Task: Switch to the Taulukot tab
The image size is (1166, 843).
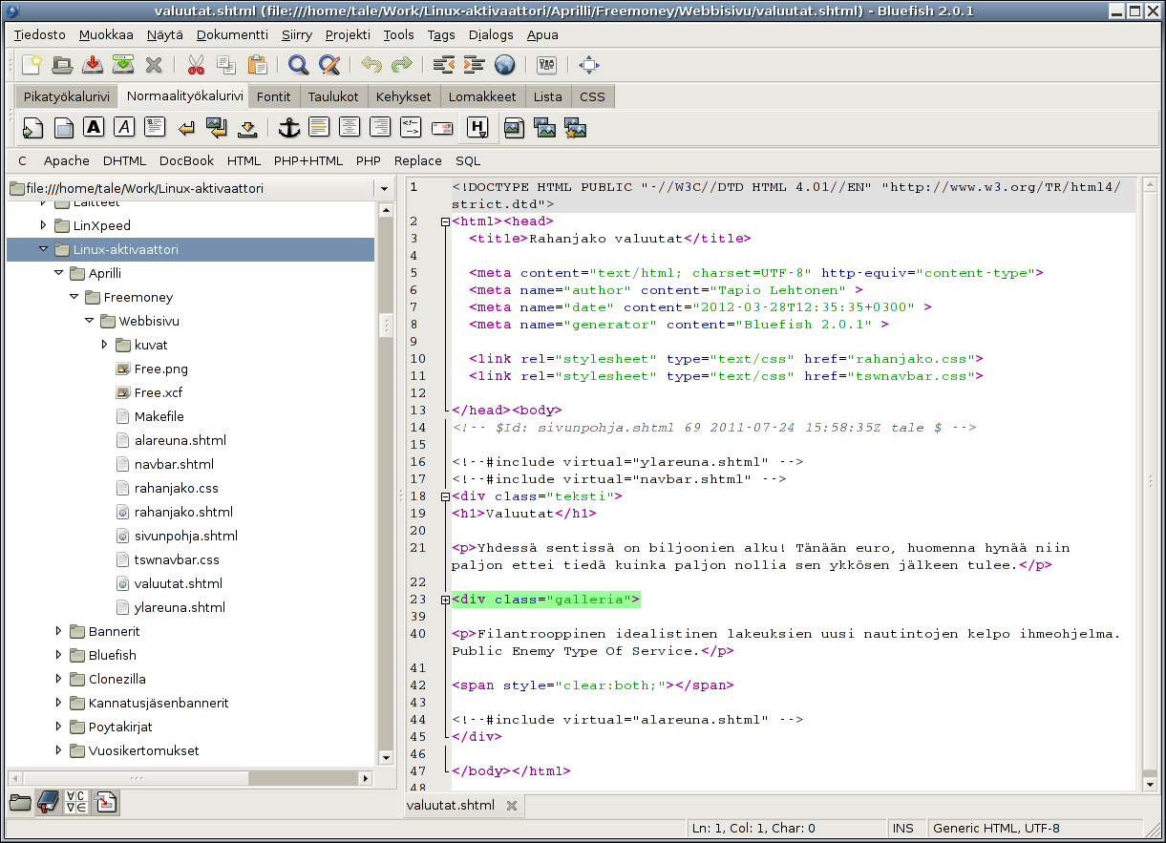Action: 334,96
